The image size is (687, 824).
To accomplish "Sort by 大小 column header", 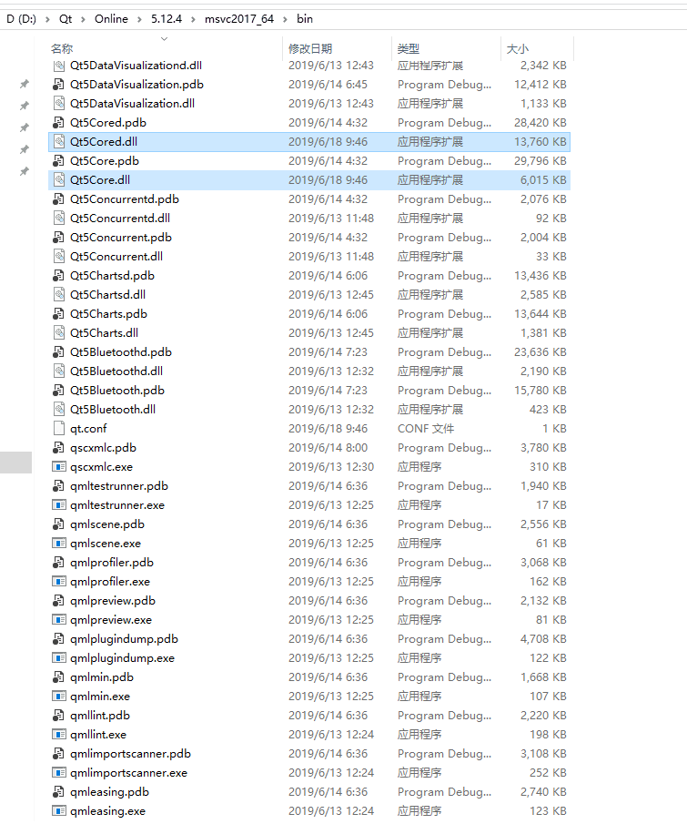I will point(518,49).
